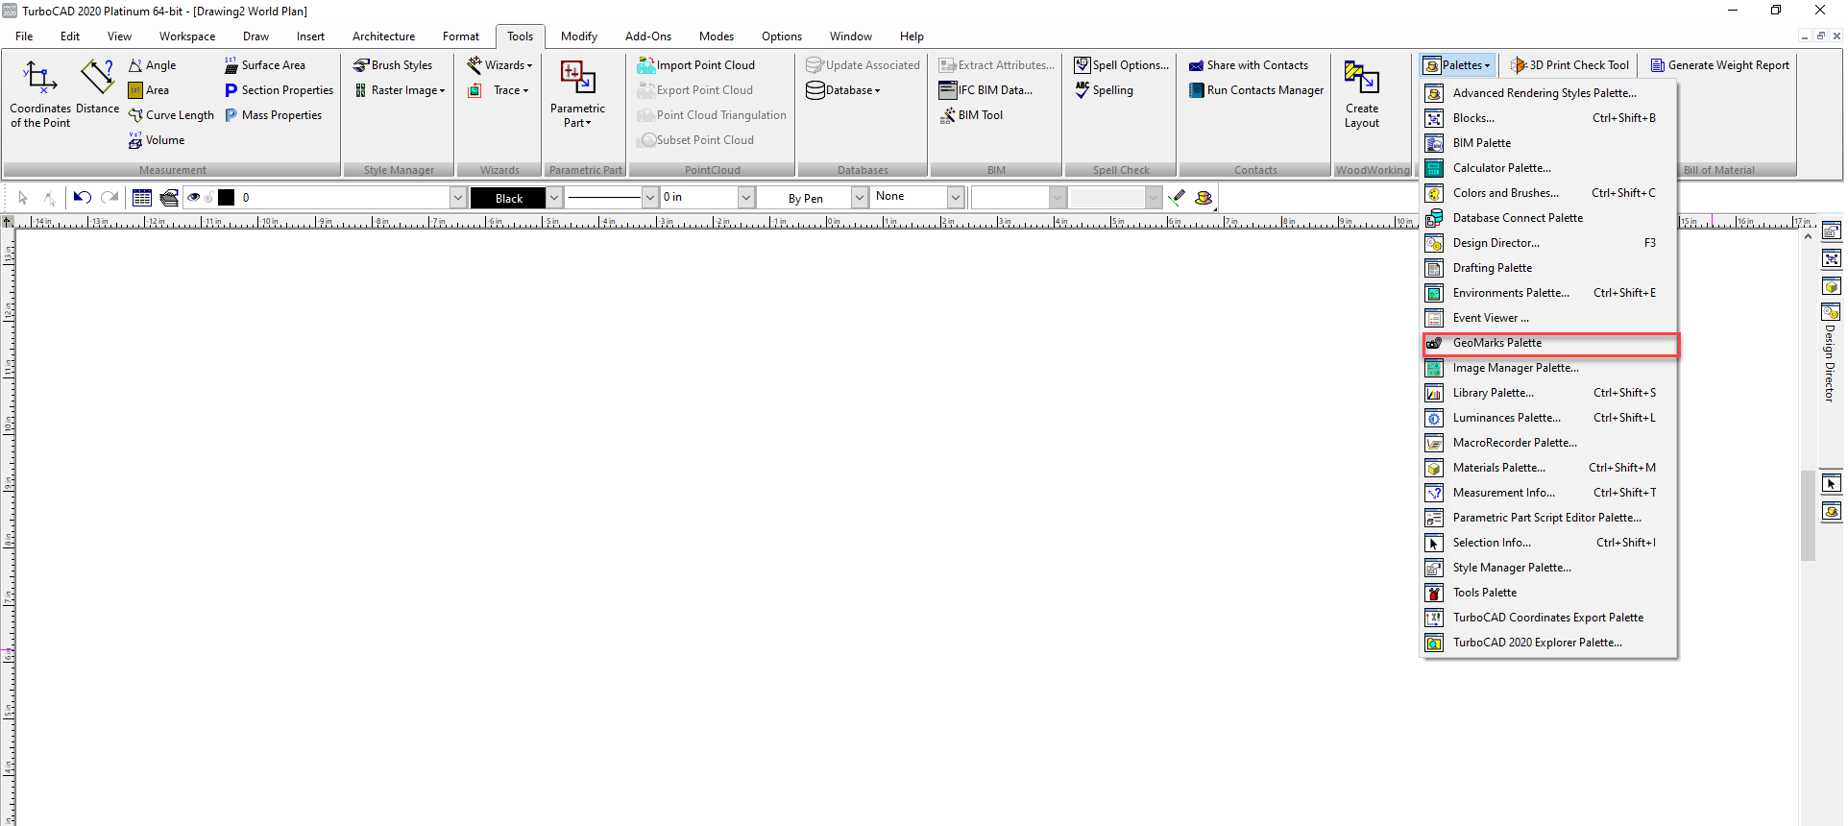Screen dimensions: 1848x826
Task: Click the pen width field showing 0 in
Action: coord(699,198)
